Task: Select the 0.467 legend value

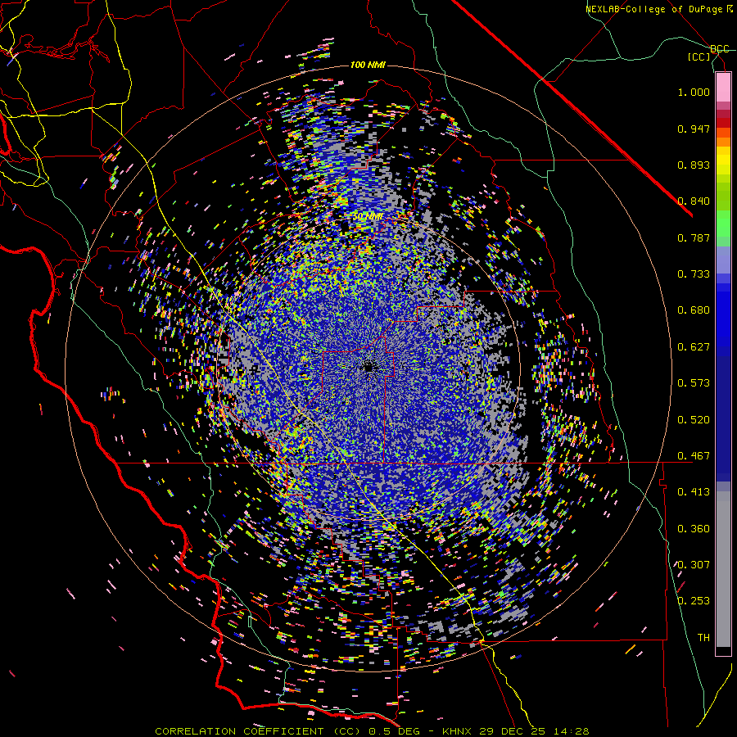Action: tap(694, 456)
